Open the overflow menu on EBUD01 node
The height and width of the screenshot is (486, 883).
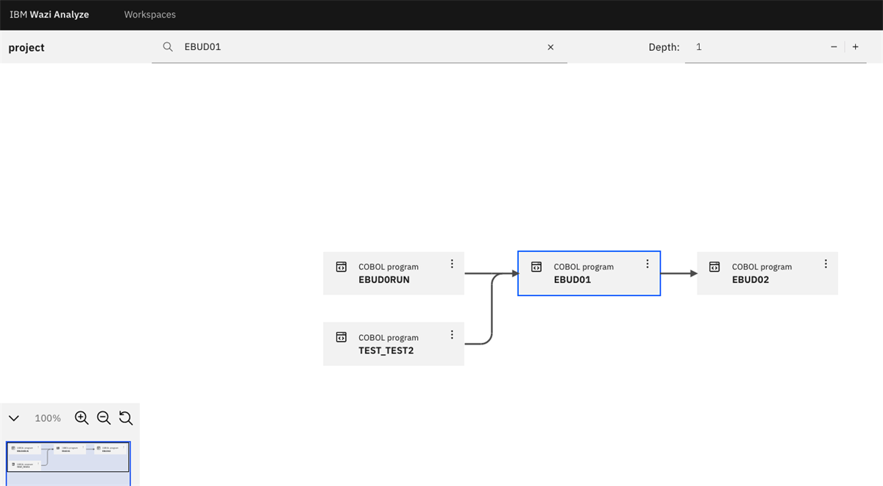pyautogui.click(x=648, y=264)
